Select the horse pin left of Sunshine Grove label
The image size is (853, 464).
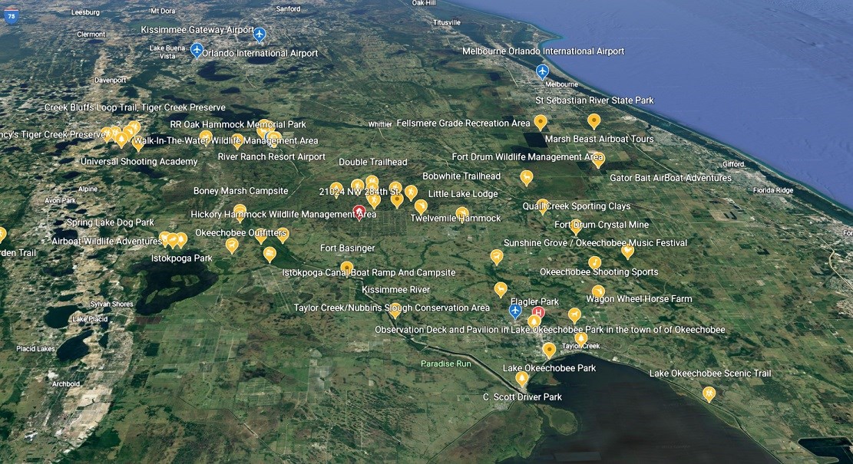tap(496, 257)
